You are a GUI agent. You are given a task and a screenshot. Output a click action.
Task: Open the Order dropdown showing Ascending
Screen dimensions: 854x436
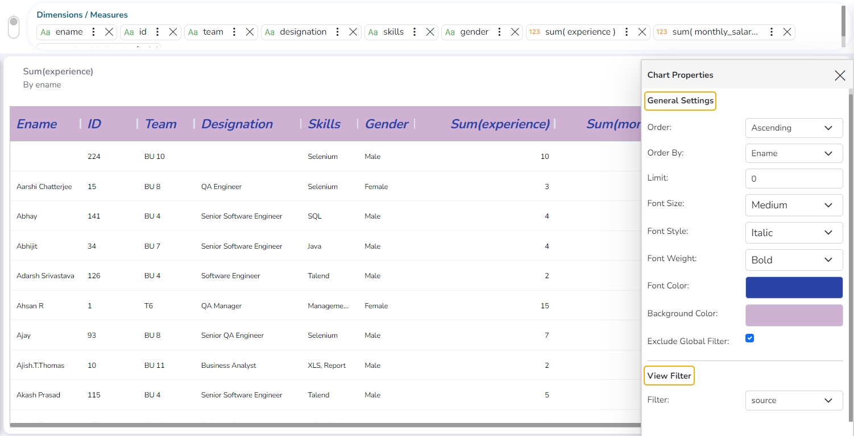tap(793, 128)
